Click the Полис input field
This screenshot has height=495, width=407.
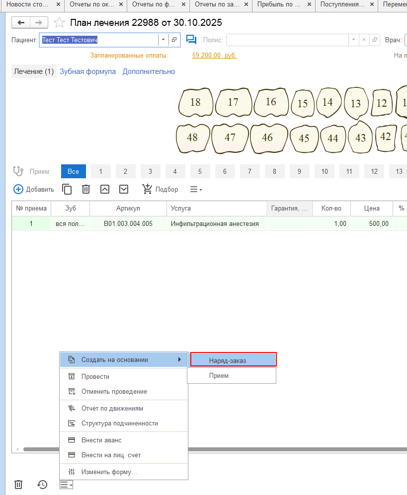pos(287,40)
